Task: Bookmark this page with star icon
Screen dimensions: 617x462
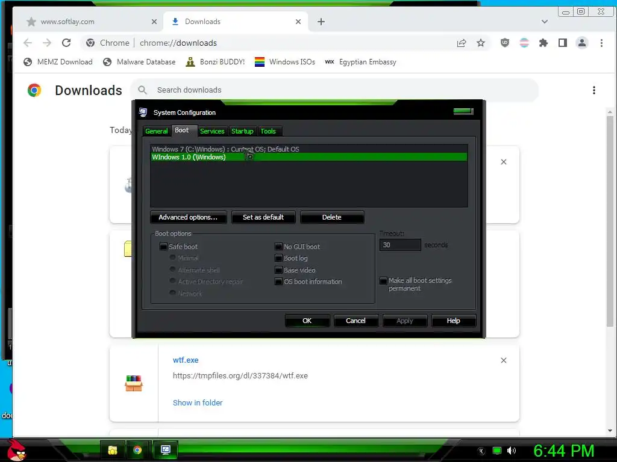Action: (x=480, y=43)
